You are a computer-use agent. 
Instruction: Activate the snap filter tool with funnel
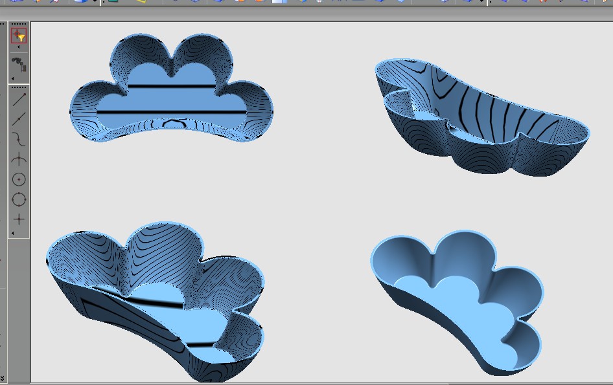pos(19,36)
